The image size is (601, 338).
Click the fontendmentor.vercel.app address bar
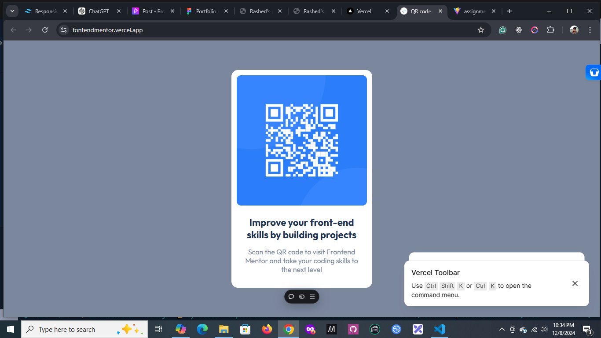274,30
